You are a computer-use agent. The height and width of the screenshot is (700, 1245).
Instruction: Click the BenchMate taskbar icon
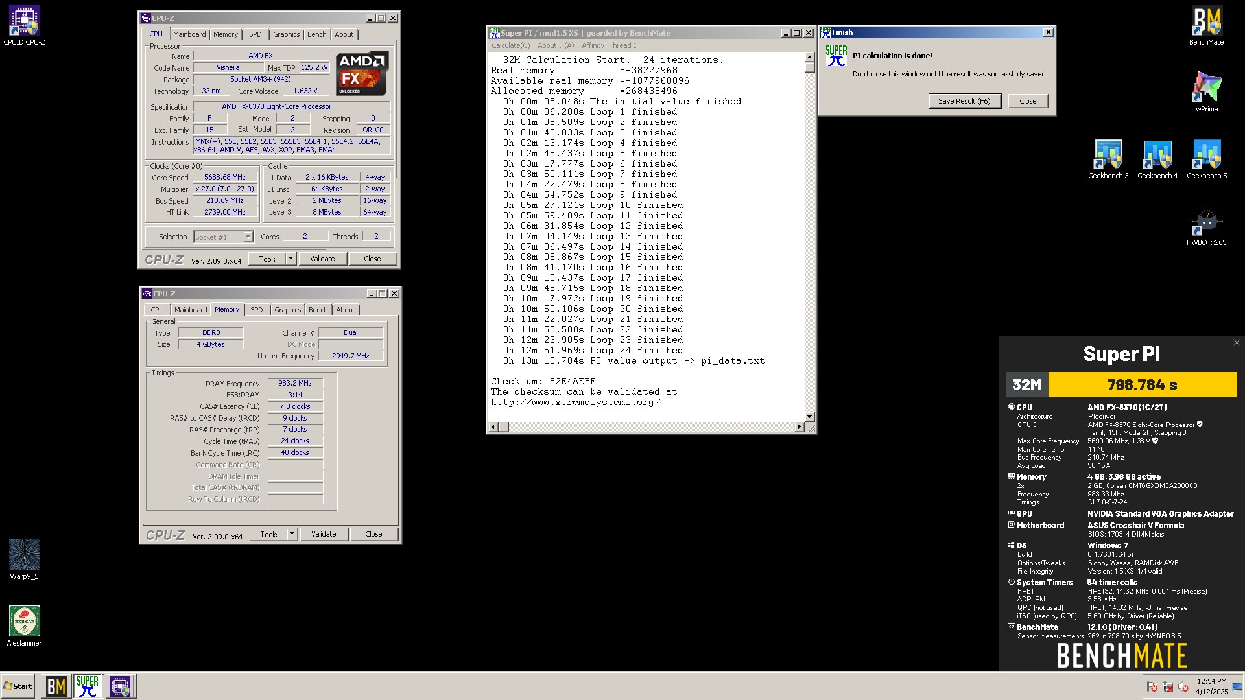(x=56, y=686)
